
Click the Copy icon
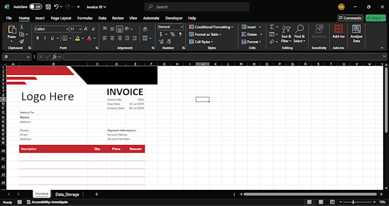click(x=22, y=34)
